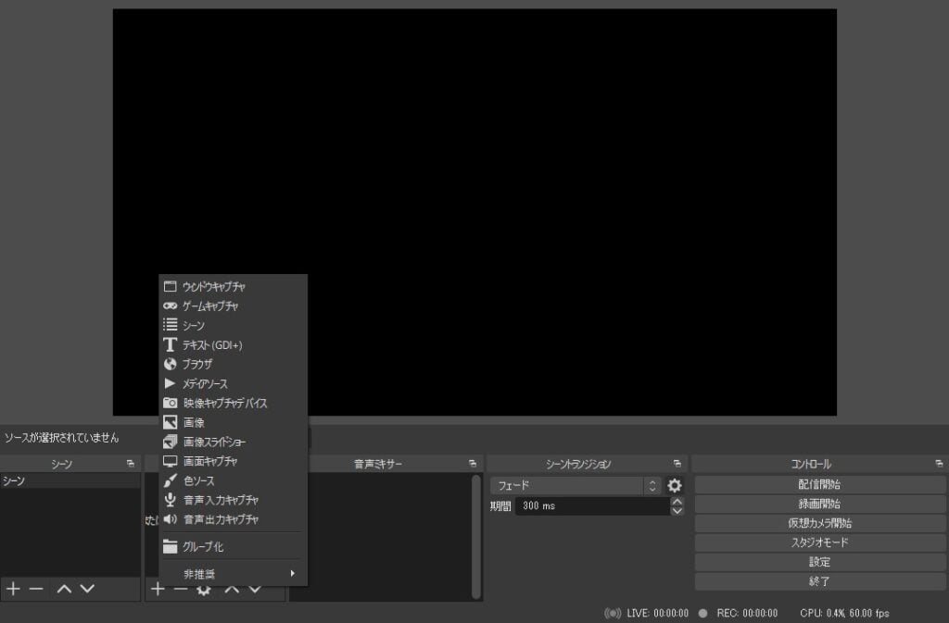This screenshot has width=949, height=623.
Task: Undock the コントロール panel via its header icon
Action: (937, 463)
